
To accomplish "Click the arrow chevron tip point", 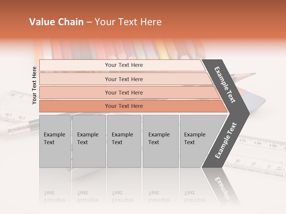I will [x=249, y=114].
